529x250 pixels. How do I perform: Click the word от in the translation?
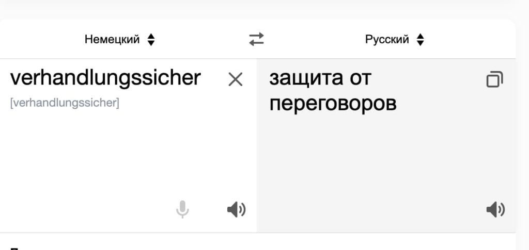click(360, 78)
